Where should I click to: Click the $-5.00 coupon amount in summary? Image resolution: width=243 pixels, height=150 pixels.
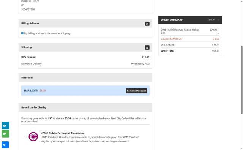(216, 39)
